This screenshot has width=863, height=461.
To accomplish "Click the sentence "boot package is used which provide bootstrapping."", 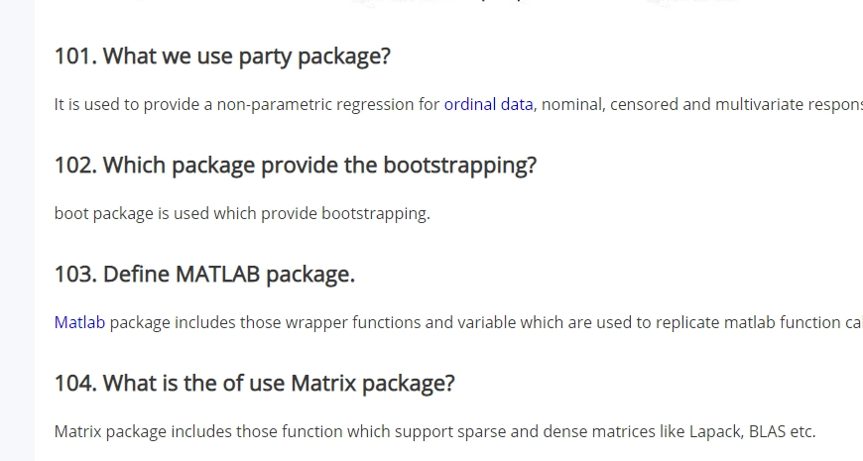I will pos(242,213).
